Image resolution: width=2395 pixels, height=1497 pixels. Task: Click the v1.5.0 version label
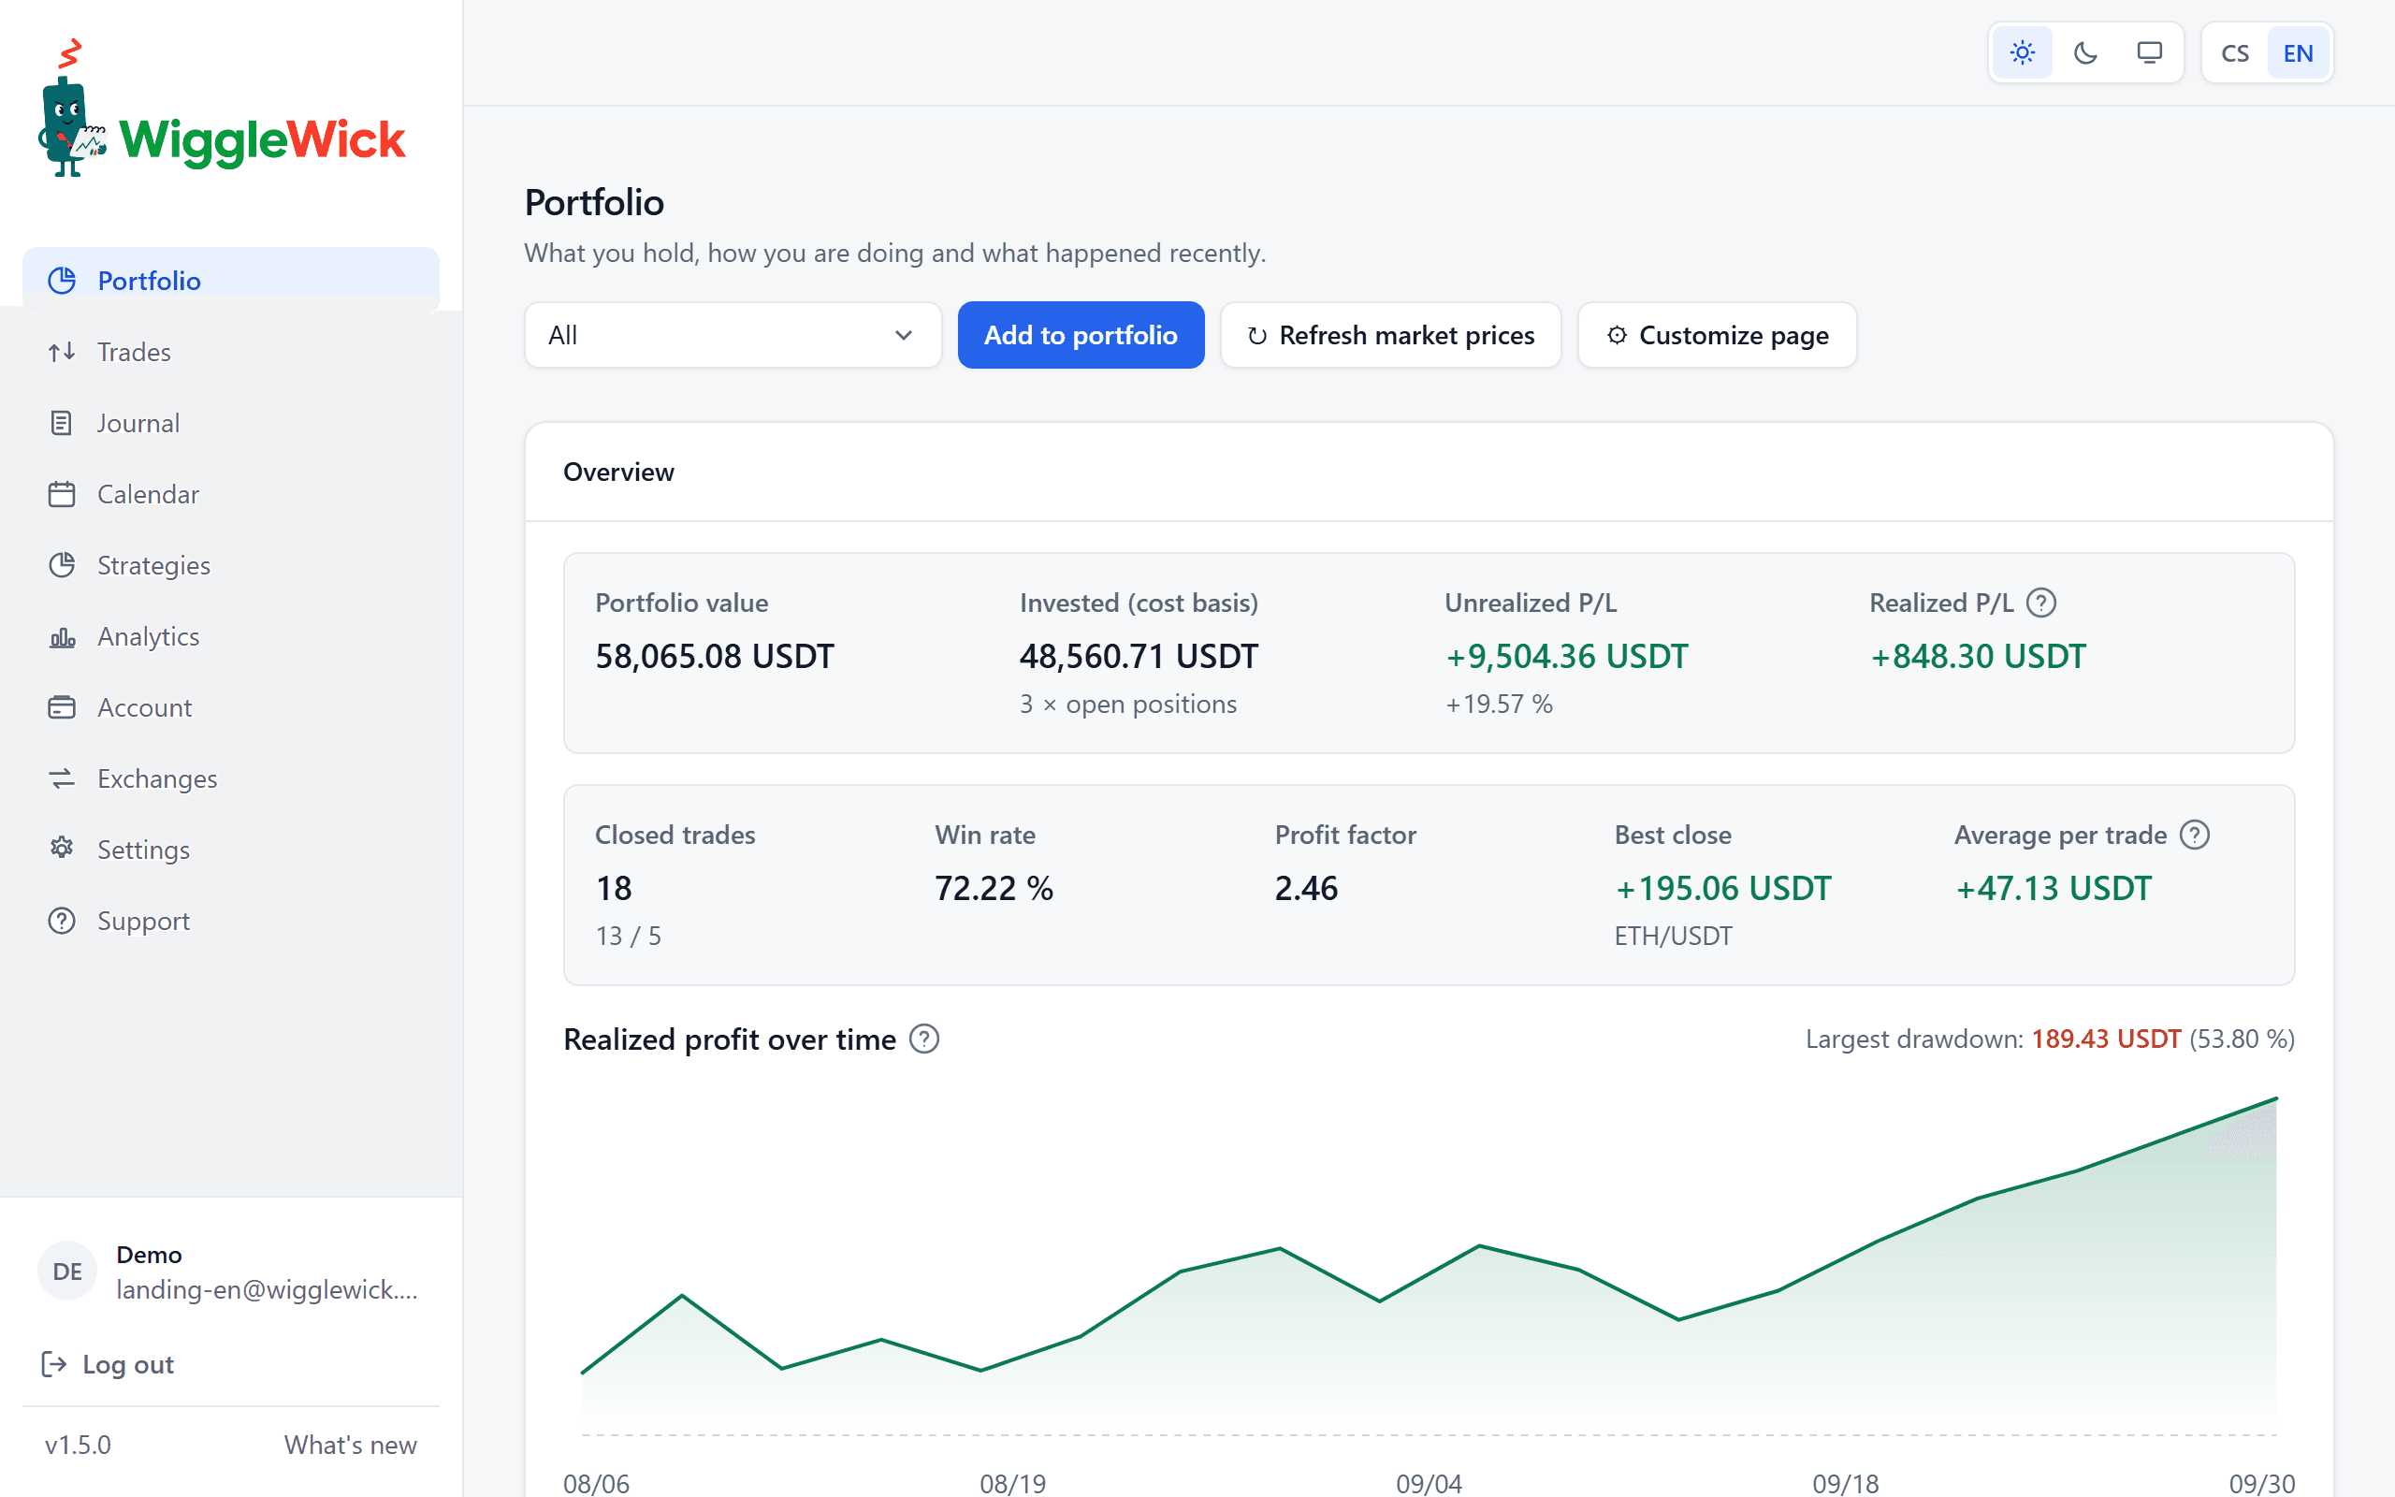click(79, 1445)
